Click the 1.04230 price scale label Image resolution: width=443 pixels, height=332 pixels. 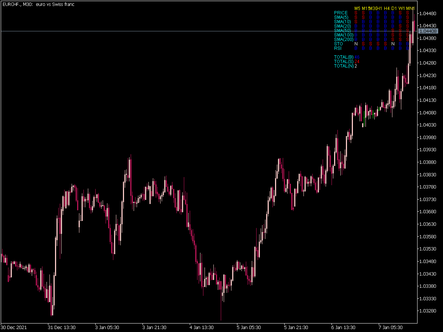click(427, 75)
